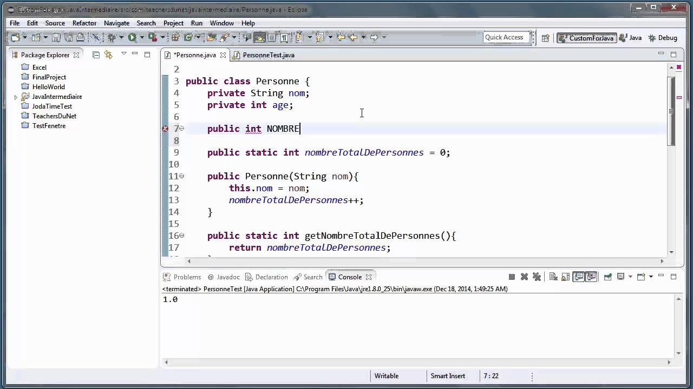Click the New Java Class toolbar icon
Image resolution: width=693 pixels, height=389 pixels.
coord(187,37)
